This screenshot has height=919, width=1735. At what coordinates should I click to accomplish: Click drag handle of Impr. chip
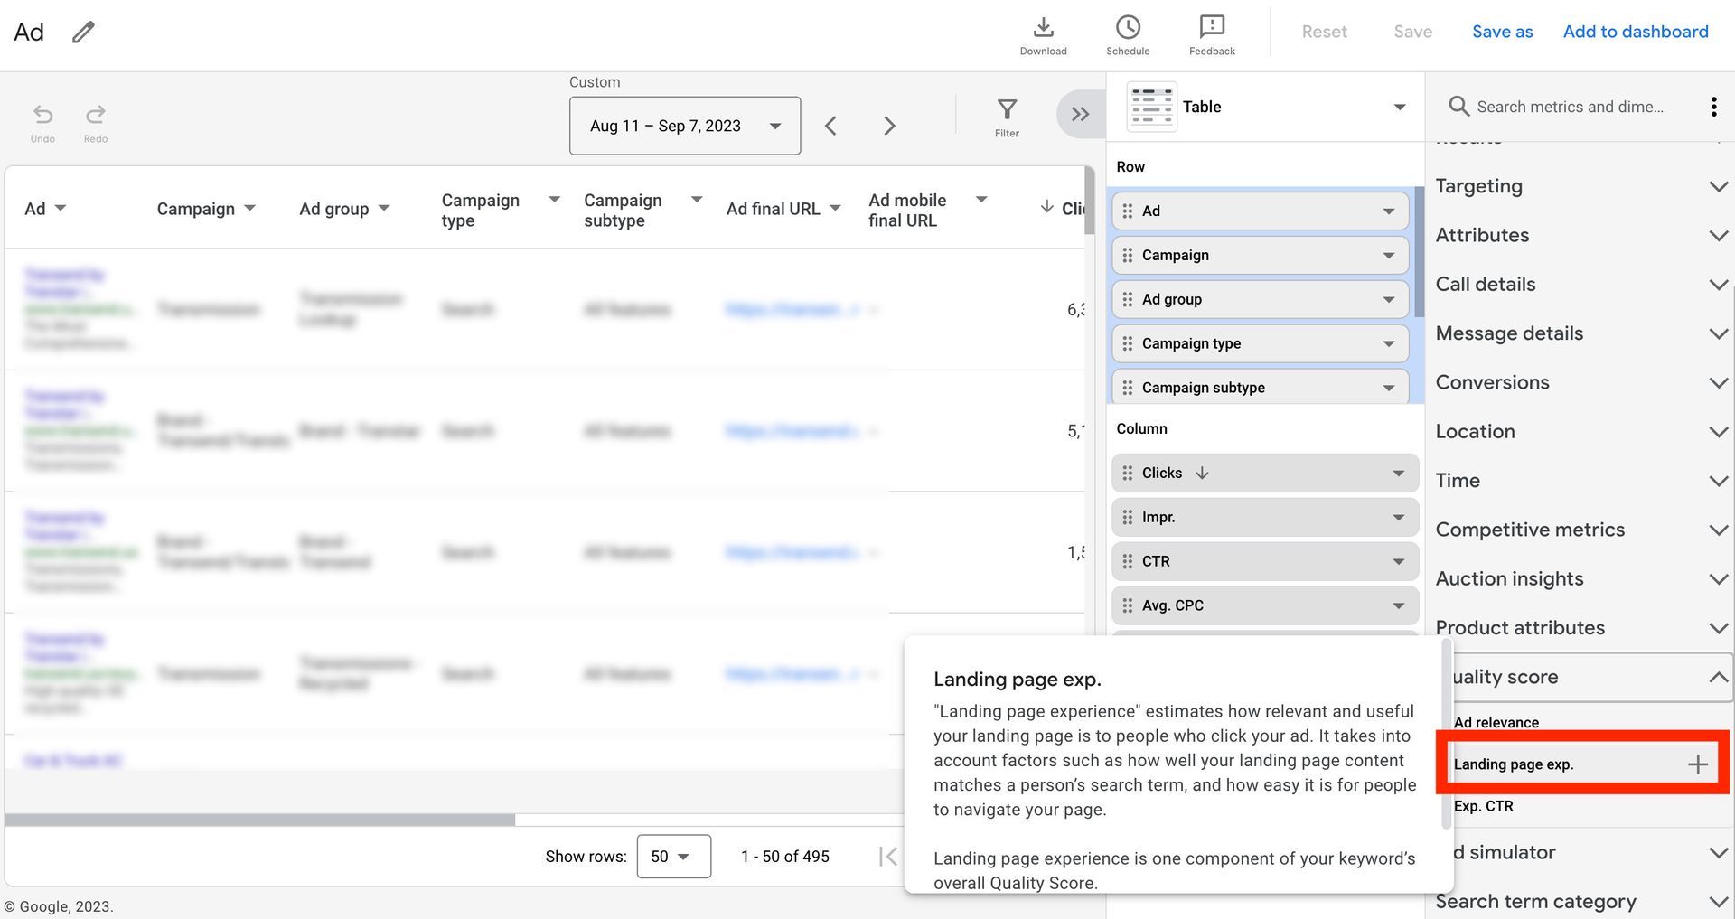pyautogui.click(x=1127, y=517)
